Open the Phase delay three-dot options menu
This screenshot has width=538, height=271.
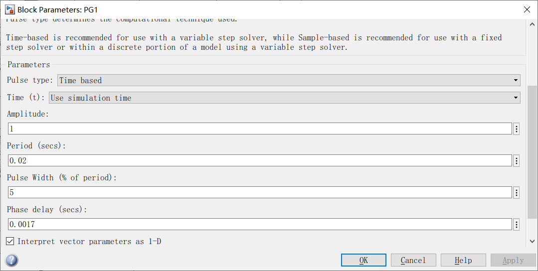point(516,224)
